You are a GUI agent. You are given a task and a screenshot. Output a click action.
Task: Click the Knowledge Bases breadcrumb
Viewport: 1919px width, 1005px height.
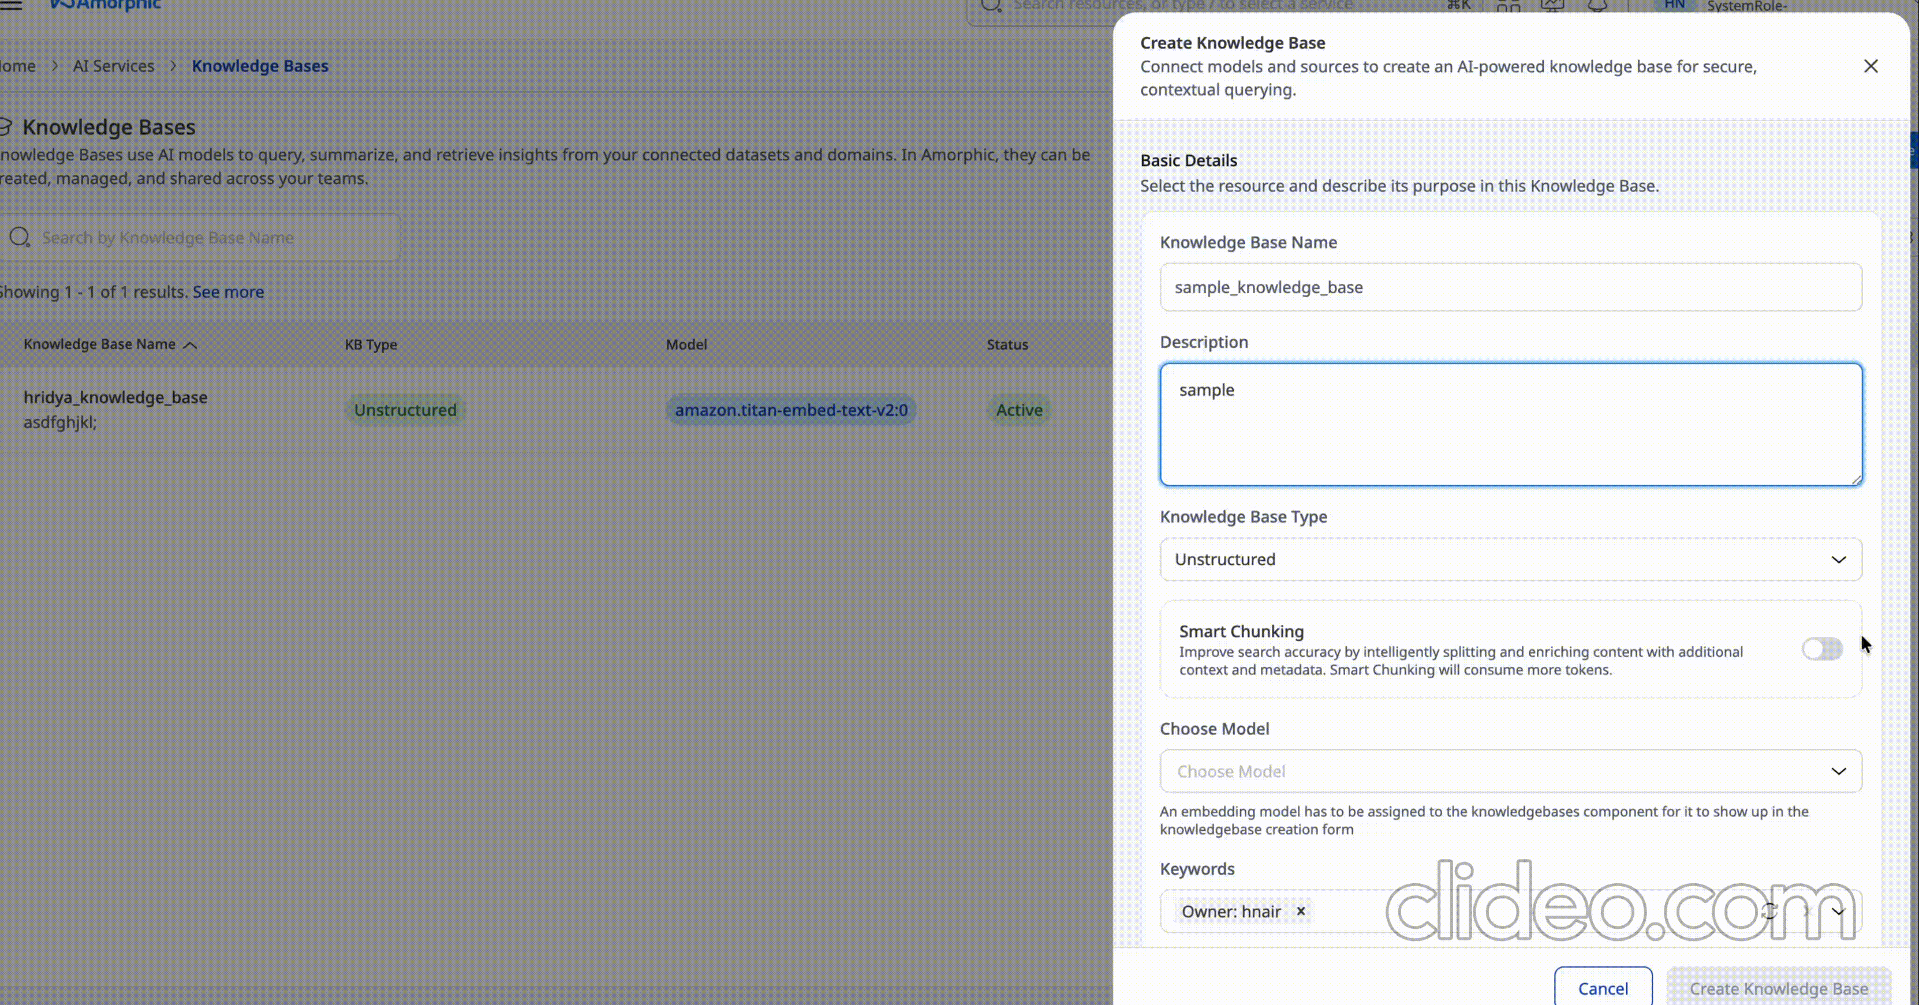(x=260, y=66)
